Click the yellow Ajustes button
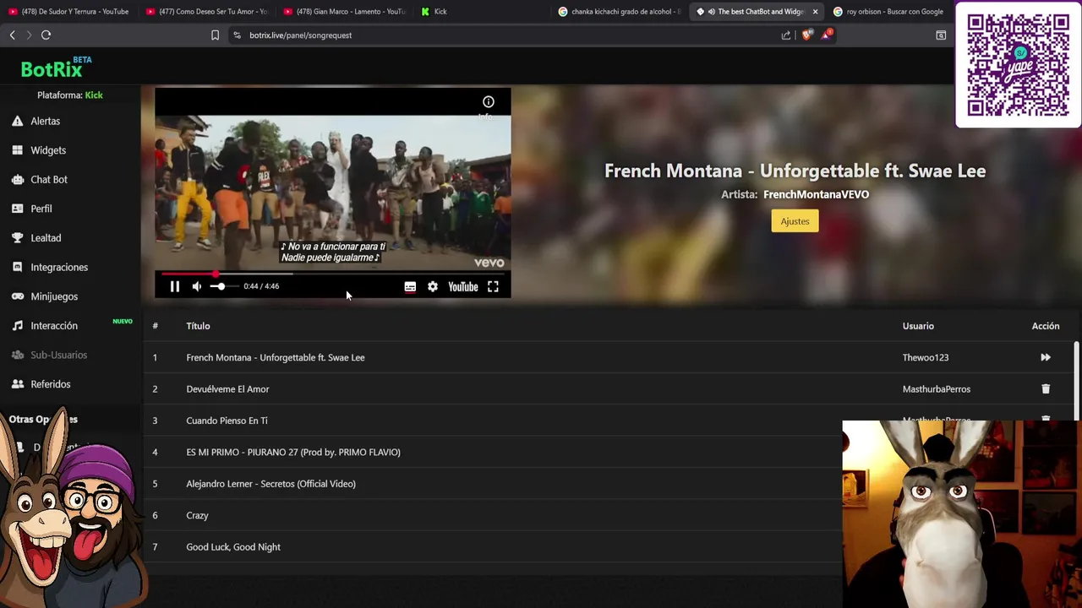This screenshot has height=608, width=1082. [x=795, y=221]
